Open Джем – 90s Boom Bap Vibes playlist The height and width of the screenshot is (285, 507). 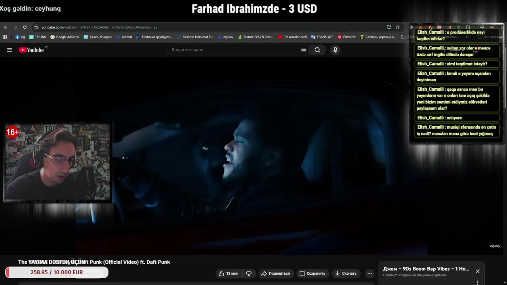[426, 269]
